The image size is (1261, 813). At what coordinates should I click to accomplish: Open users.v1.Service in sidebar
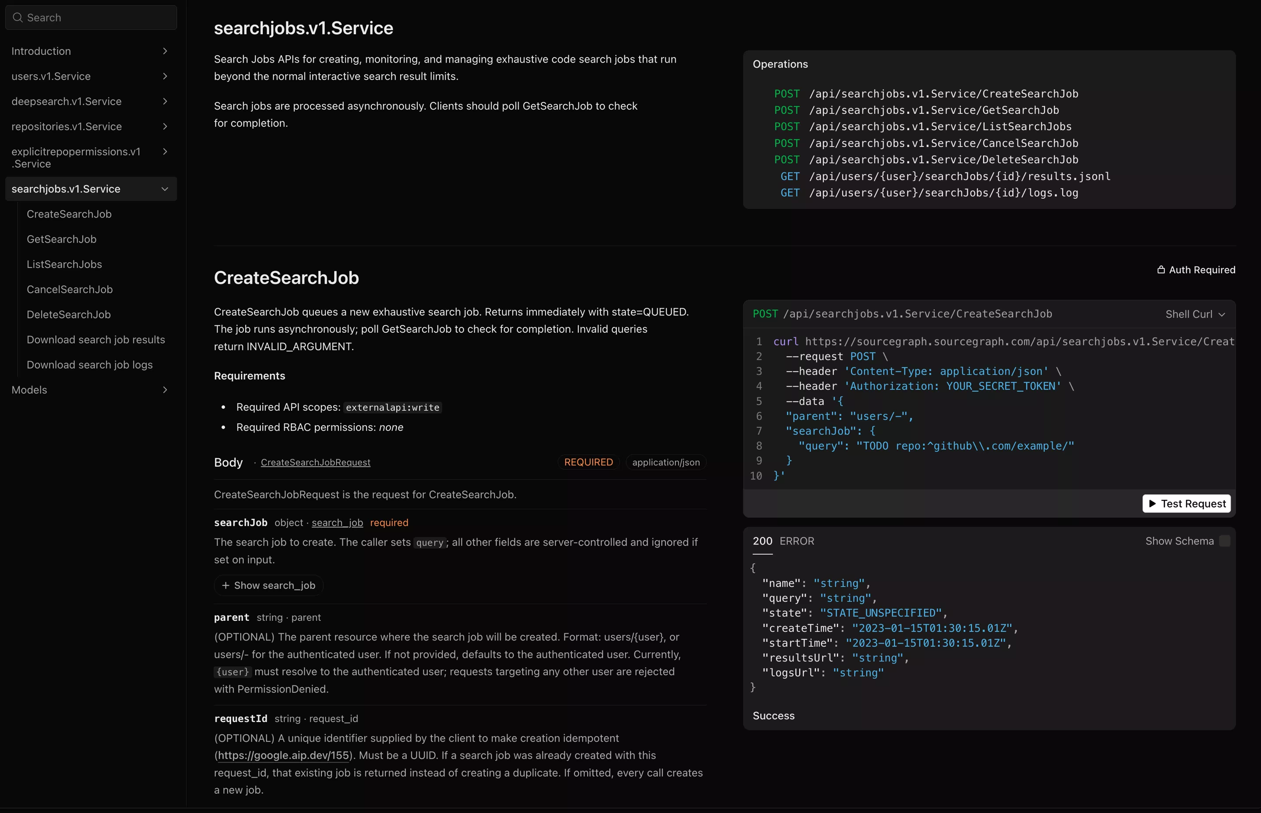click(51, 76)
